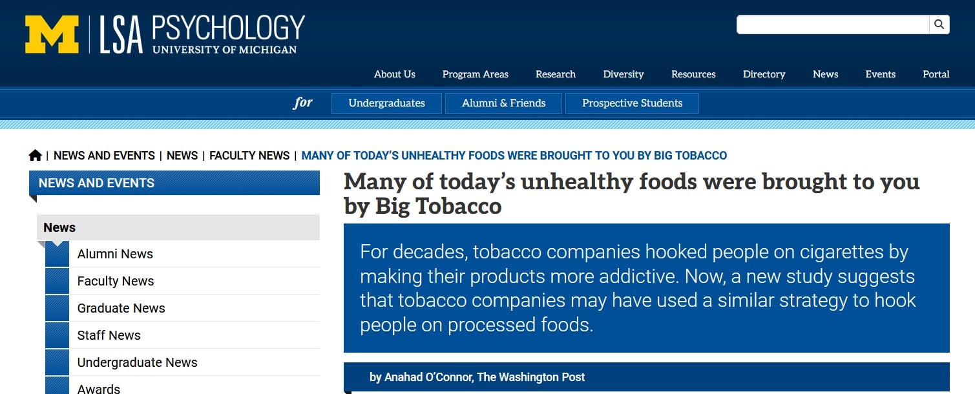975x394 pixels.
Task: Open Graduate News in the sidebar
Action: tap(121, 308)
